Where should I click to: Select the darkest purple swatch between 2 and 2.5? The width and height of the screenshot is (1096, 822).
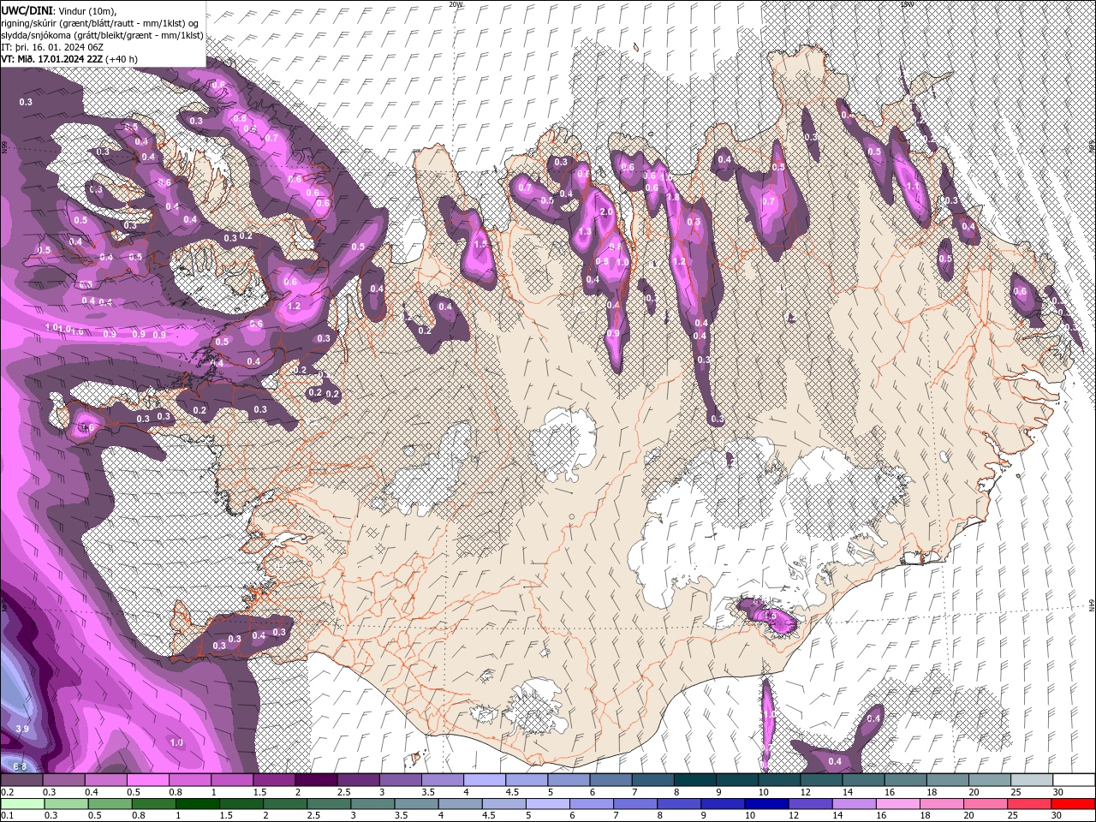click(316, 780)
